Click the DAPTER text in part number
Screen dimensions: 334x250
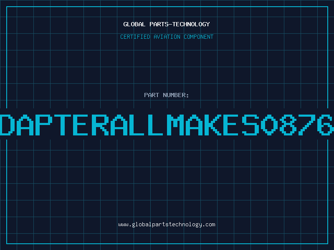point(54,125)
